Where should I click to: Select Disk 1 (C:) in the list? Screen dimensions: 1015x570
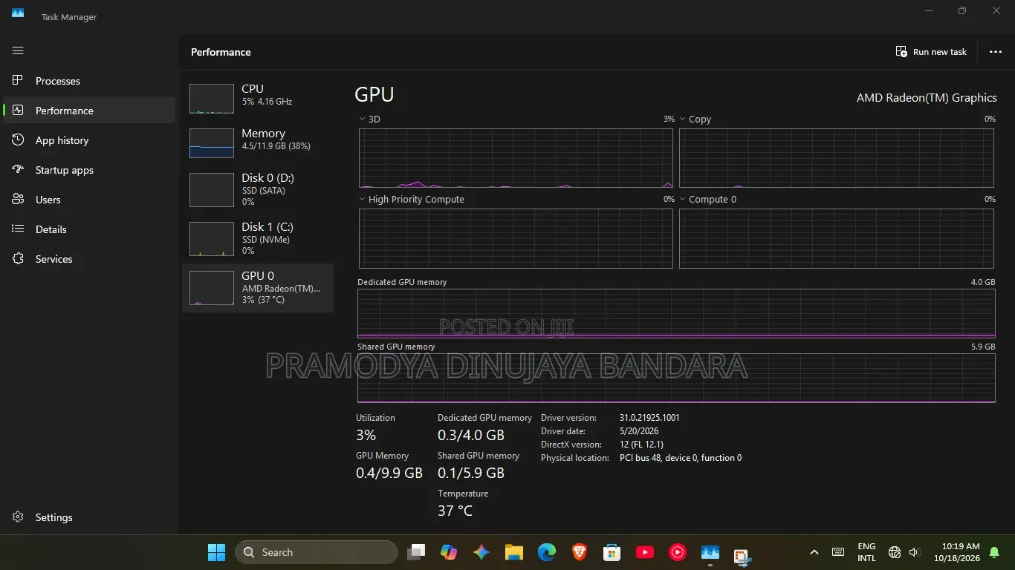click(x=258, y=239)
